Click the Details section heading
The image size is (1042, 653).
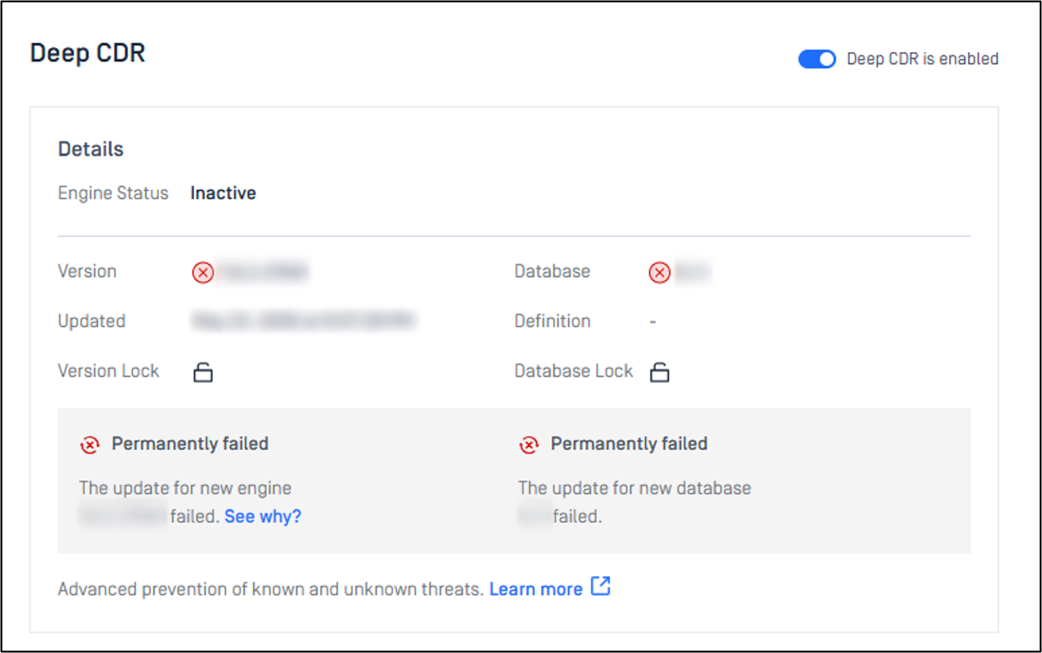(91, 149)
